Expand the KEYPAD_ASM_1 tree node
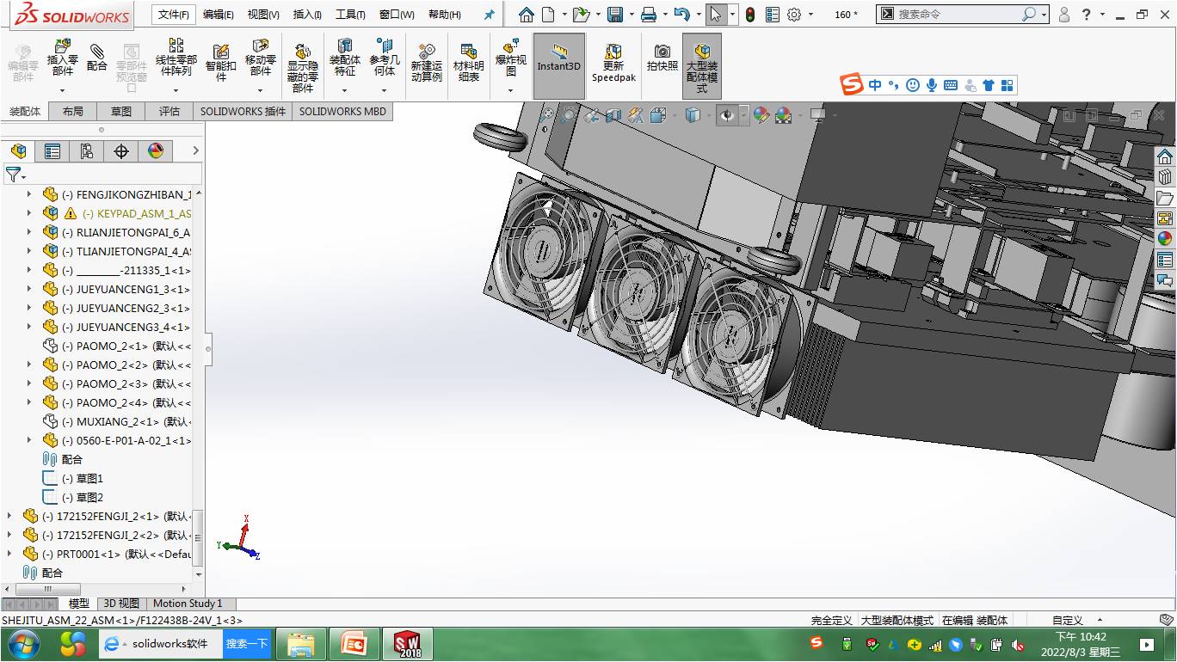The width and height of the screenshot is (1177, 662). click(x=28, y=213)
